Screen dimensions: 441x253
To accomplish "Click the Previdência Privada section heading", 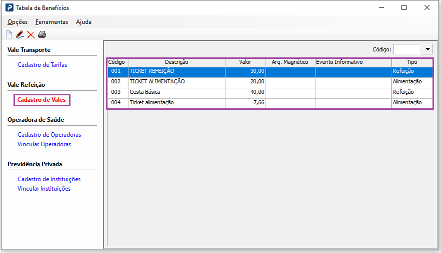I will [x=34, y=164].
